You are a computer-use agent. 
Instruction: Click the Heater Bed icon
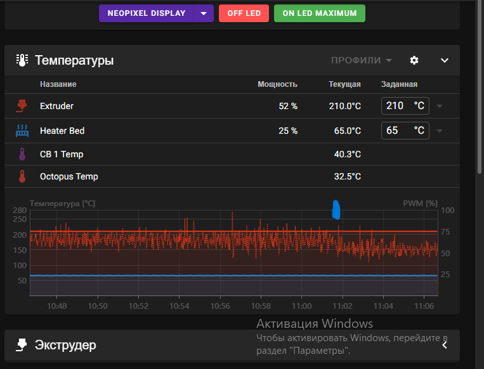(x=22, y=131)
